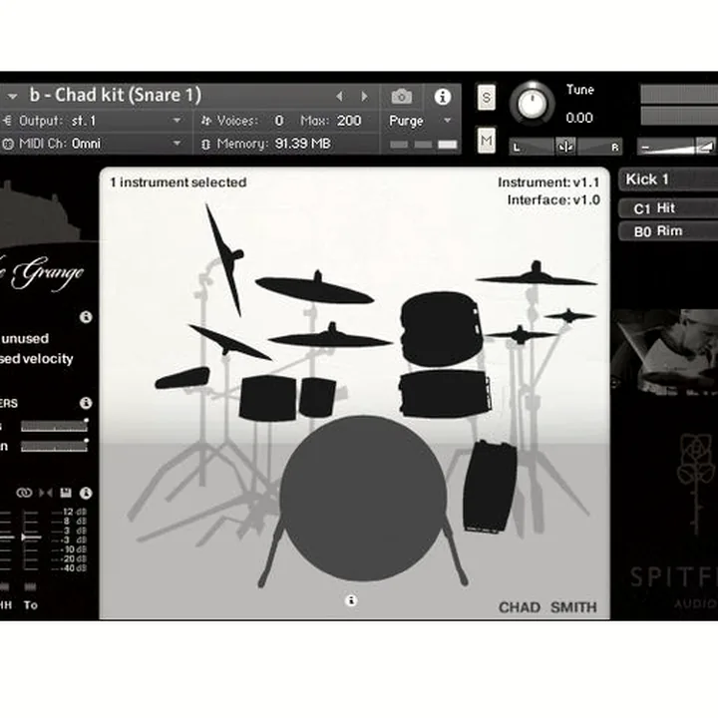The height and width of the screenshot is (718, 718).
Task: Go to next instrument with right arrow
Action: (x=365, y=96)
